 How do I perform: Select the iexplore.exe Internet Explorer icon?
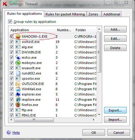(18, 100)
